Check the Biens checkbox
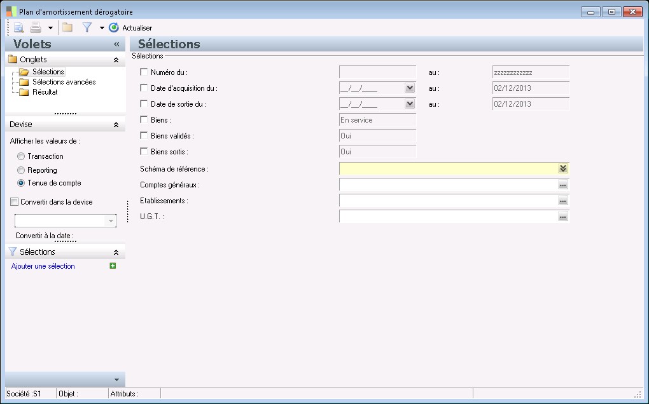 click(x=144, y=120)
